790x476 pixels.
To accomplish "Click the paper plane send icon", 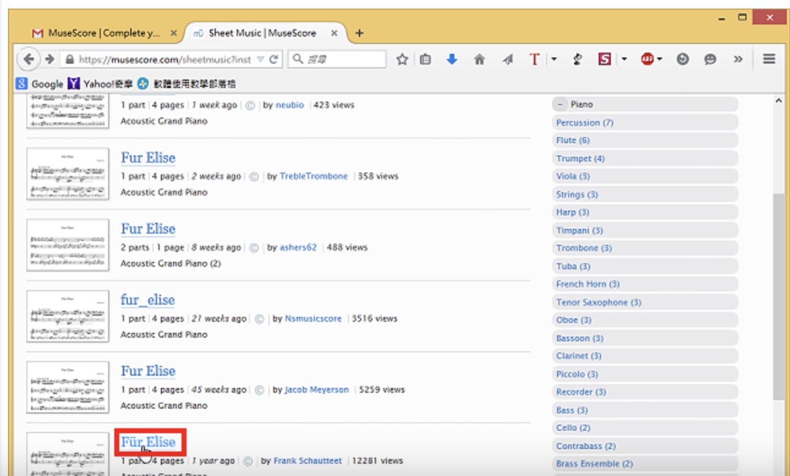I will (x=508, y=59).
